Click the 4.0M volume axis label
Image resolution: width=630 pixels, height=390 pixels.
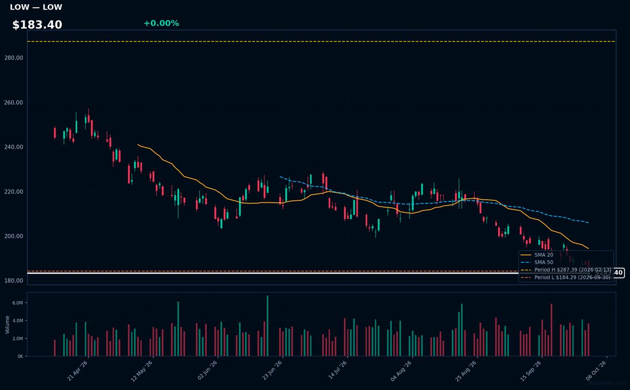point(17,321)
